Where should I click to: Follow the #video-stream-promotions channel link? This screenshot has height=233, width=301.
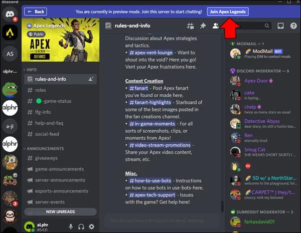click(160, 145)
